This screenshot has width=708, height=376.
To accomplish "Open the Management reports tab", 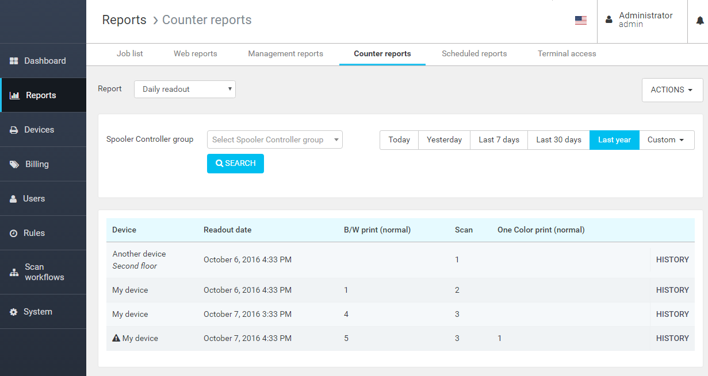I will (x=285, y=54).
